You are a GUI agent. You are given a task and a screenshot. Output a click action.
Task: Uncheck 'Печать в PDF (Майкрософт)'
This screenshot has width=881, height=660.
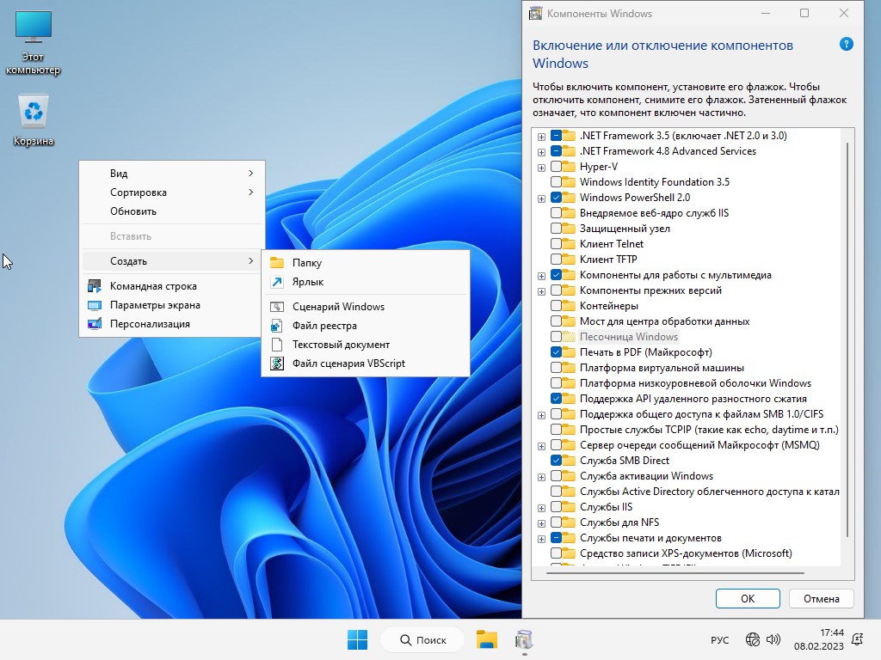pyautogui.click(x=557, y=352)
